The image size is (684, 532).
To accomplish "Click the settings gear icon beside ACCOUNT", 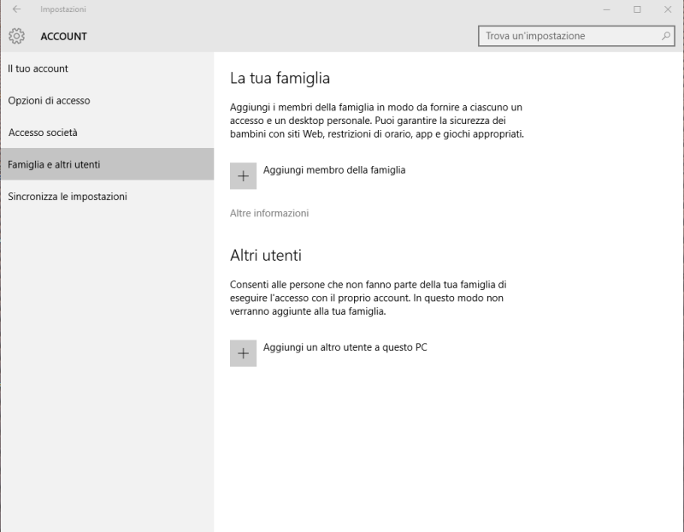I will click(16, 36).
